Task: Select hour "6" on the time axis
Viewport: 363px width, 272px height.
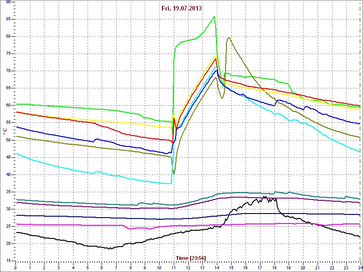Action: pos(102,267)
